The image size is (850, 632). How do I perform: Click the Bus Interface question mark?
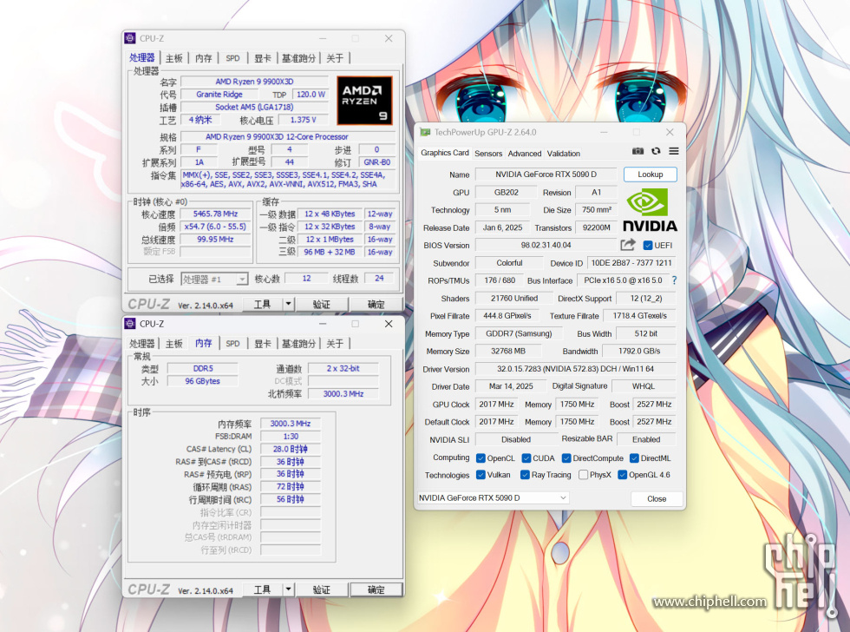click(x=675, y=280)
